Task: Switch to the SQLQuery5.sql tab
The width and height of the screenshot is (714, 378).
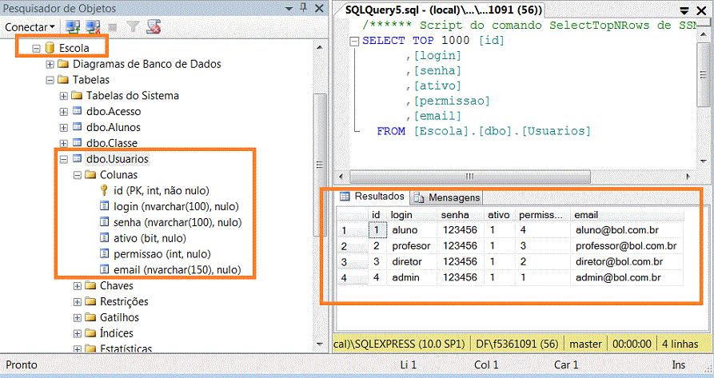Action: pyautogui.click(x=443, y=10)
